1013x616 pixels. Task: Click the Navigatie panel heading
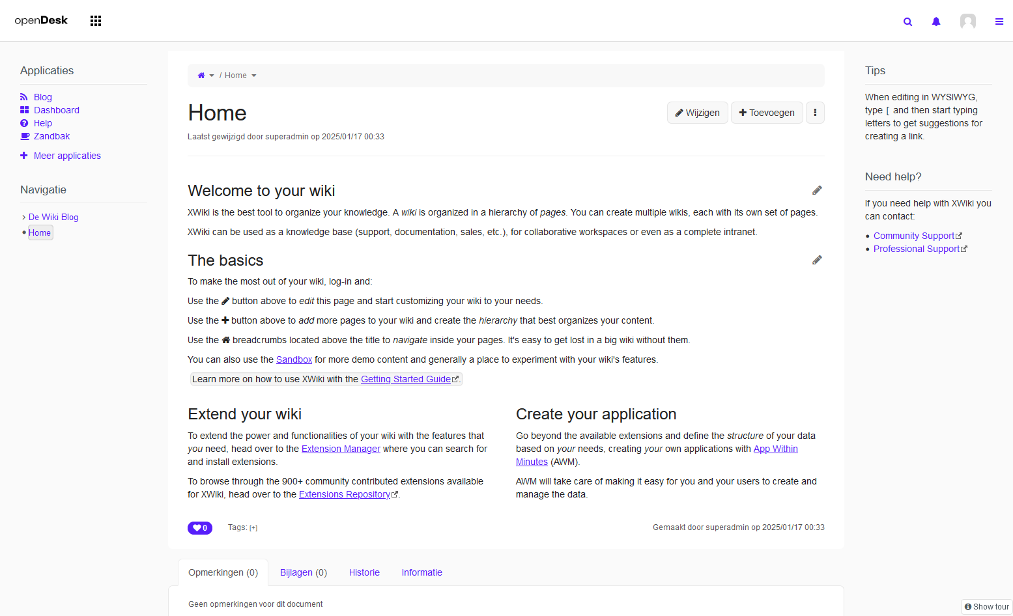(43, 189)
